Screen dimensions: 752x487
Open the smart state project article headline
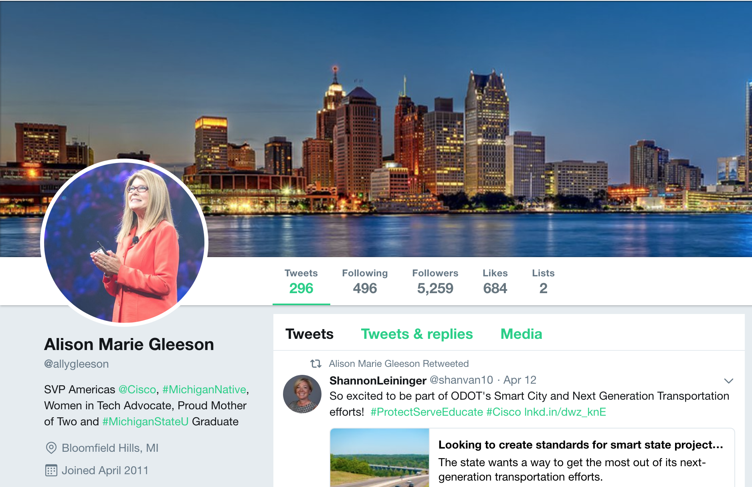click(580, 445)
